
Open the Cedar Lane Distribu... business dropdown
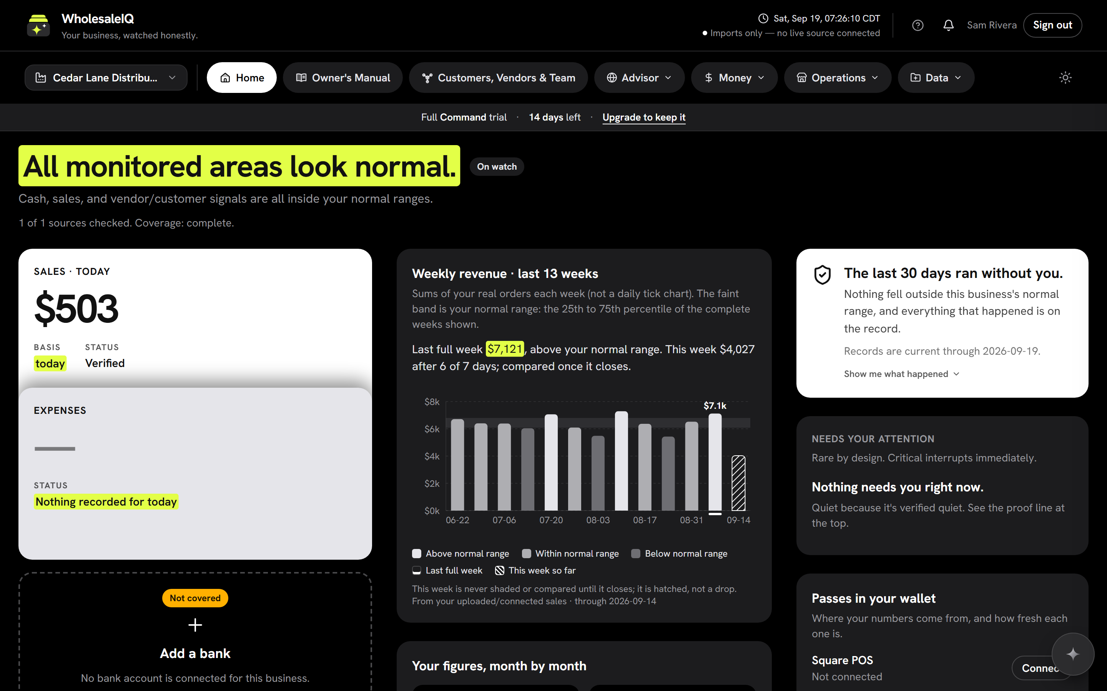pos(106,78)
